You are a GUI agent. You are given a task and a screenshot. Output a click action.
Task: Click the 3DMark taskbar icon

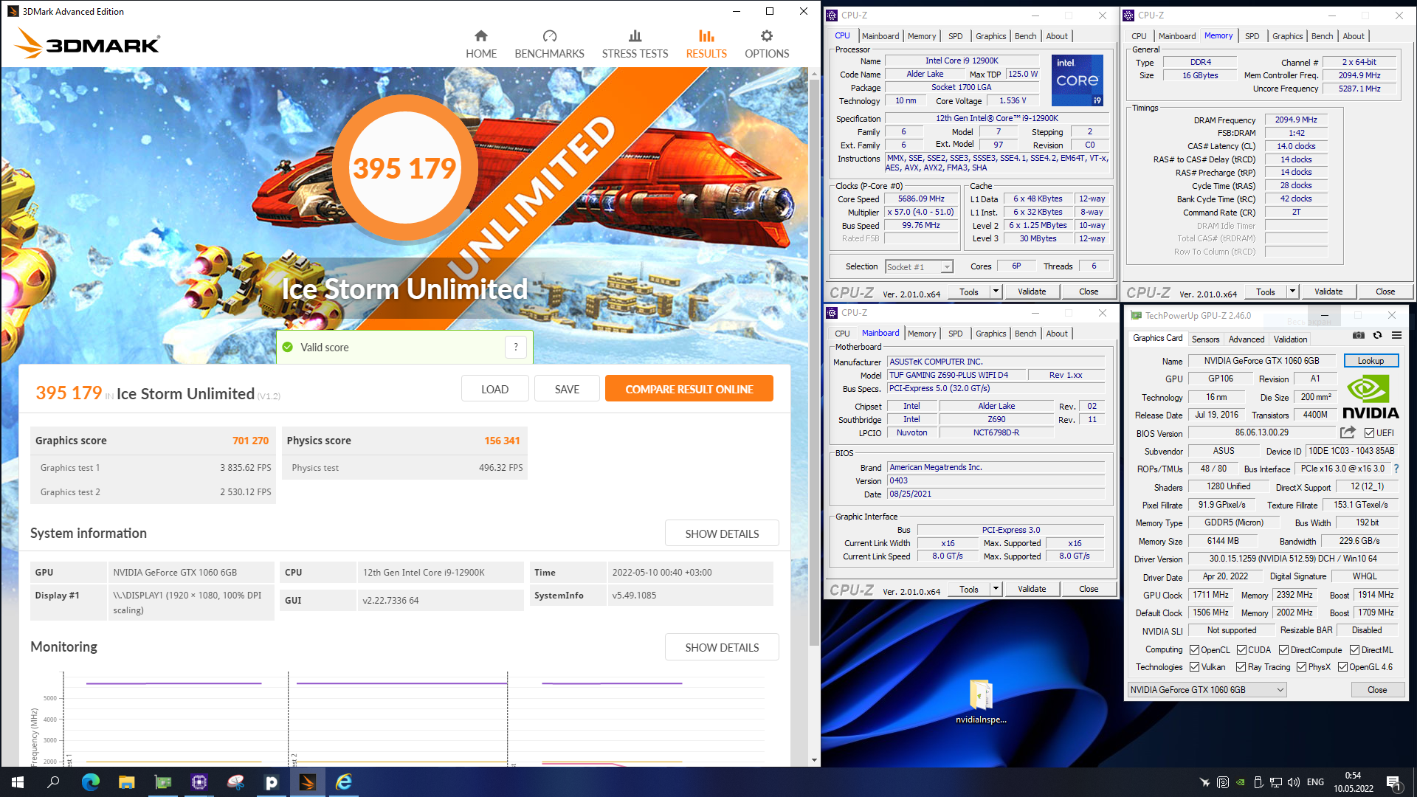coord(308,782)
